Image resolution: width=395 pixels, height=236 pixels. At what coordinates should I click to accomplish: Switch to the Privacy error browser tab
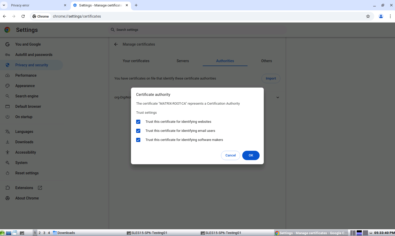pos(35,5)
